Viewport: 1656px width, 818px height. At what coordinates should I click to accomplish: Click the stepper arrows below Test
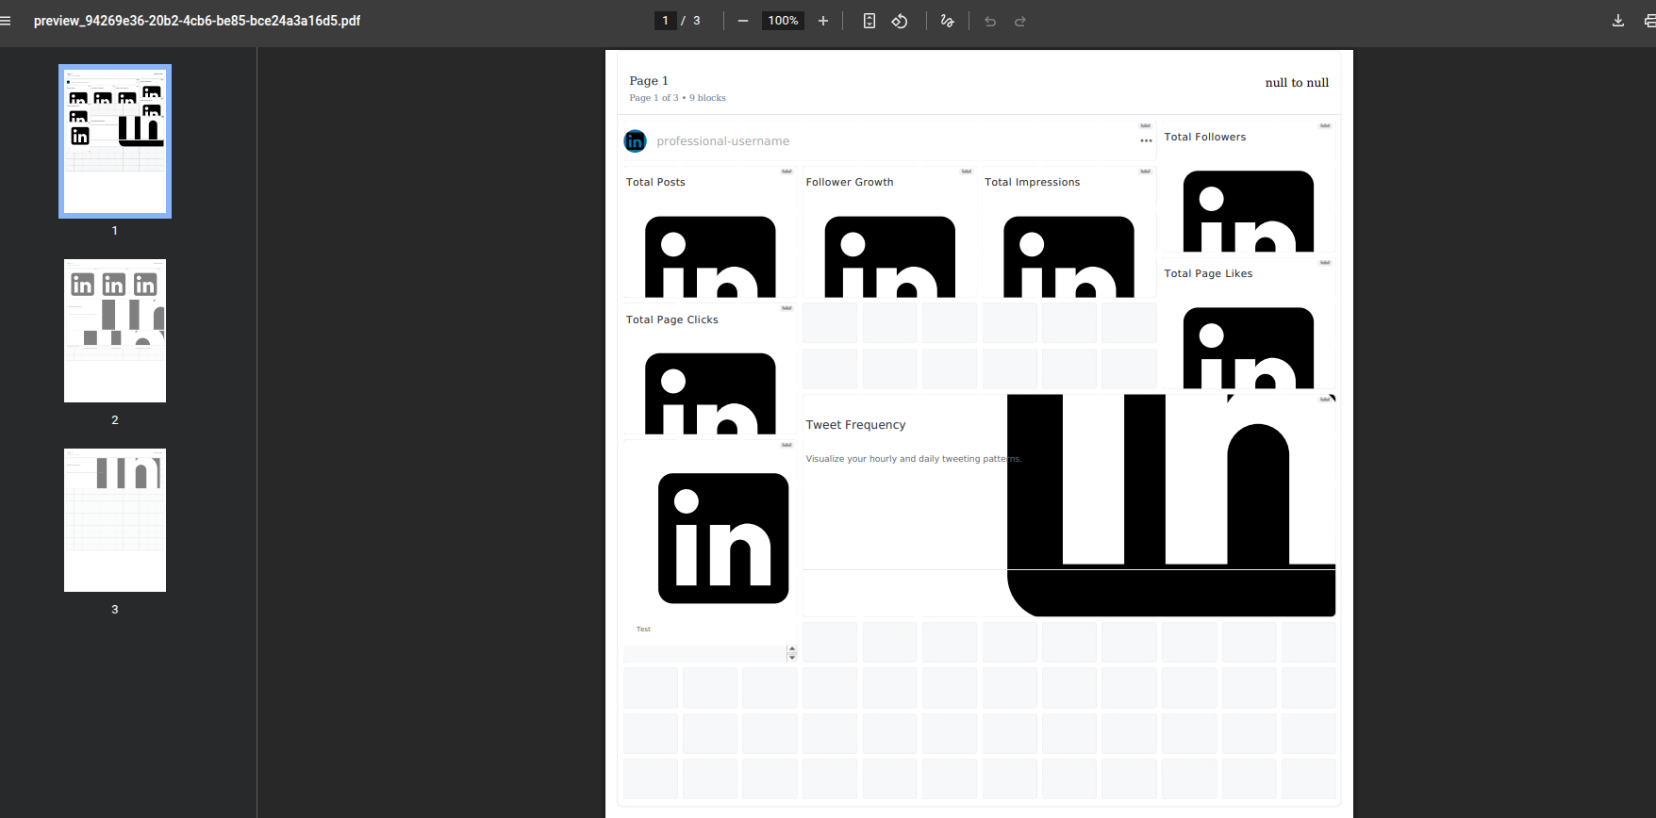coord(792,653)
